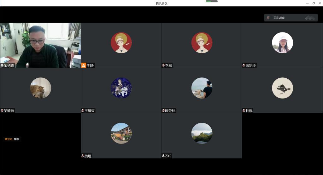The height and width of the screenshot is (175, 323).
Task: Click muted mic icon beside 欧荣林
Action: (163, 111)
